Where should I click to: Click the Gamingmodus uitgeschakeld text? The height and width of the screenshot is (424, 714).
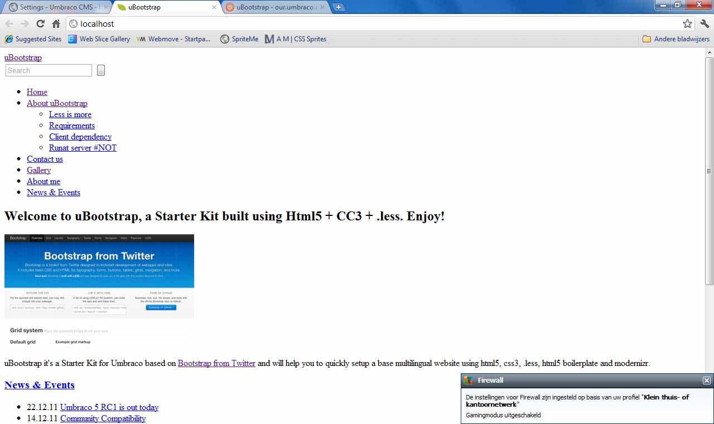tap(503, 415)
